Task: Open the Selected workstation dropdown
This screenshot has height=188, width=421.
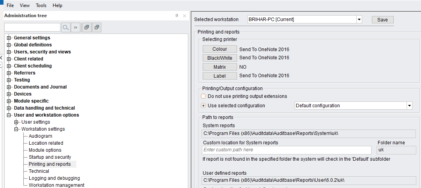Action: (x=359, y=20)
